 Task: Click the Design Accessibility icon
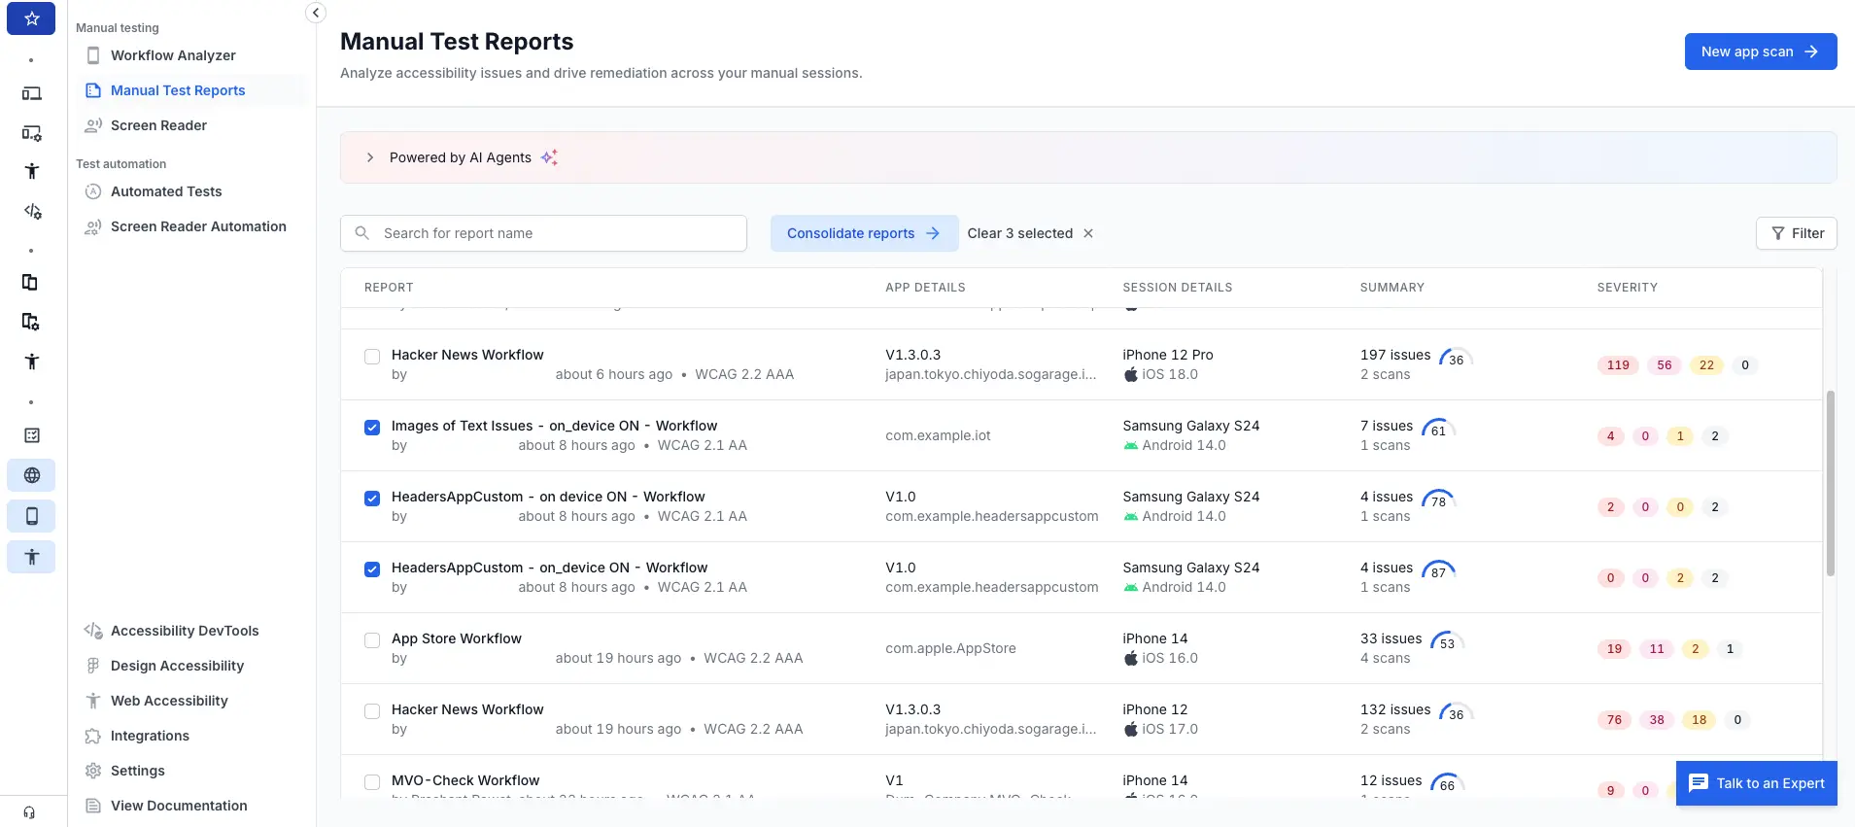click(93, 666)
